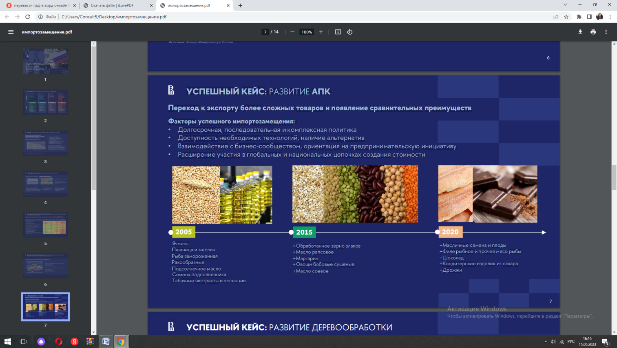The height and width of the screenshot is (348, 617).
Task: Open Chrome's three-dot menu
Action: (x=610, y=17)
